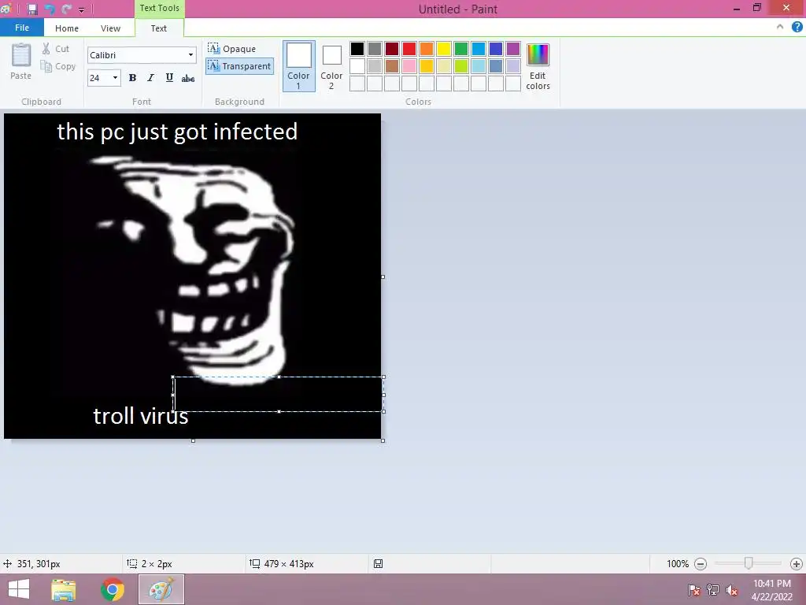
Task: Open File Explorer from the taskbar
Action: [64, 589]
